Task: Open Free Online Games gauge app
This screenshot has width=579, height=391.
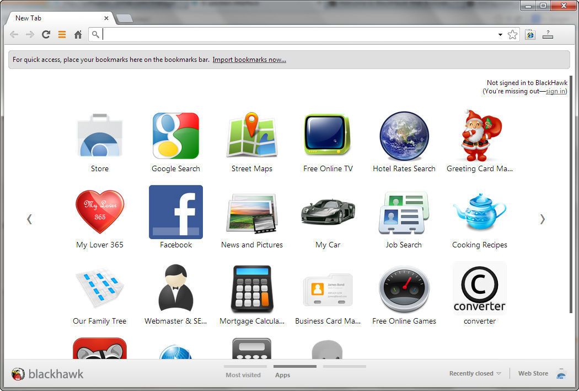Action: tap(404, 289)
